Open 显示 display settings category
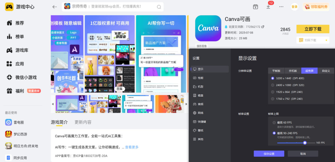335x162 pixels. pyautogui.click(x=210, y=69)
